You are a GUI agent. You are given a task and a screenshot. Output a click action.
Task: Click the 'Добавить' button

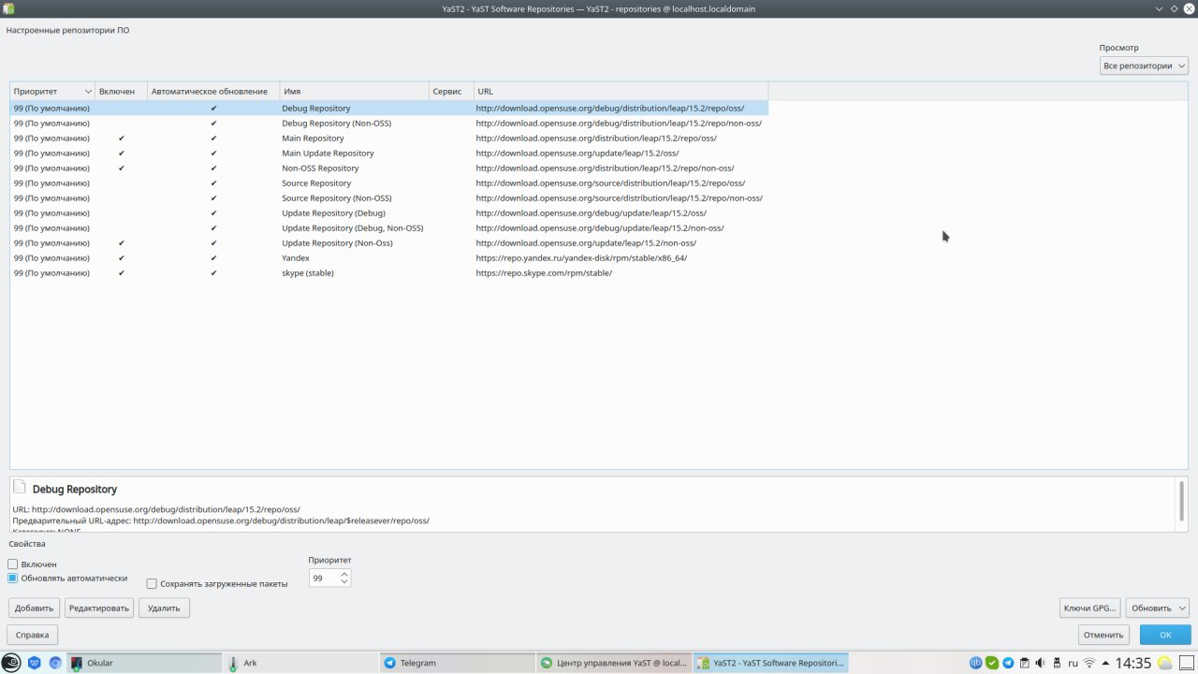(x=35, y=608)
